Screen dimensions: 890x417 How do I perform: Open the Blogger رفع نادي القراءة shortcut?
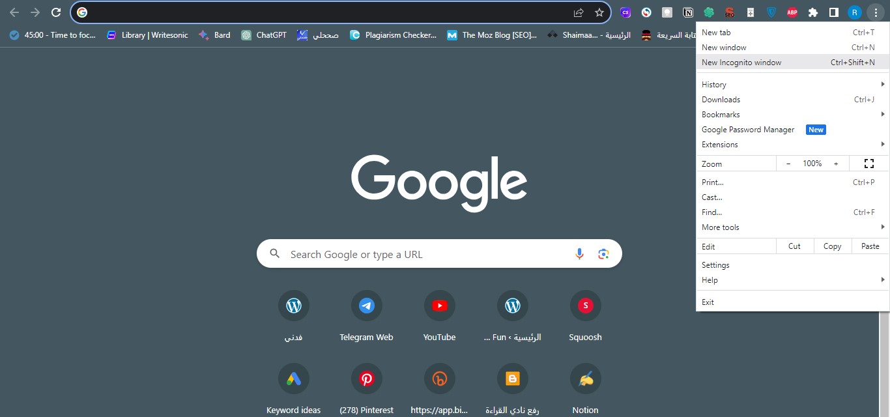[x=512, y=389]
